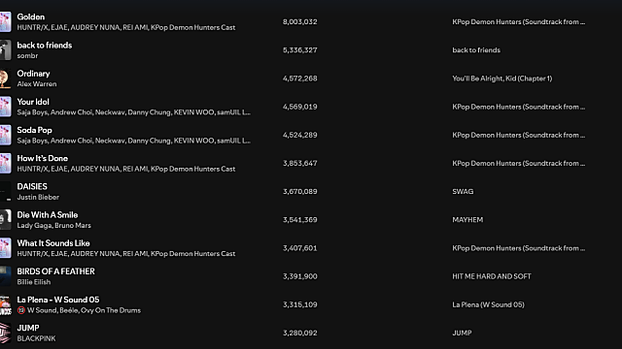Open the song title Your Idol

coord(33,102)
